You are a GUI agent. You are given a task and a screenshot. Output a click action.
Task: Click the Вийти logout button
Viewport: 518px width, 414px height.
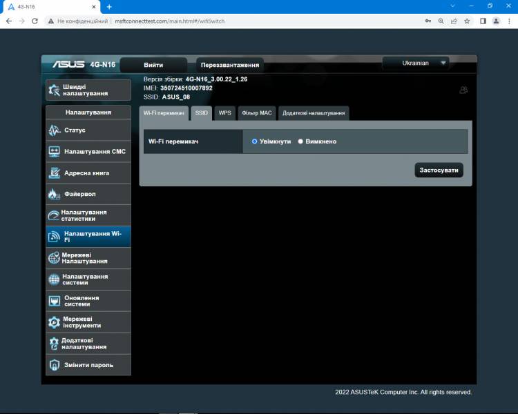coord(153,65)
